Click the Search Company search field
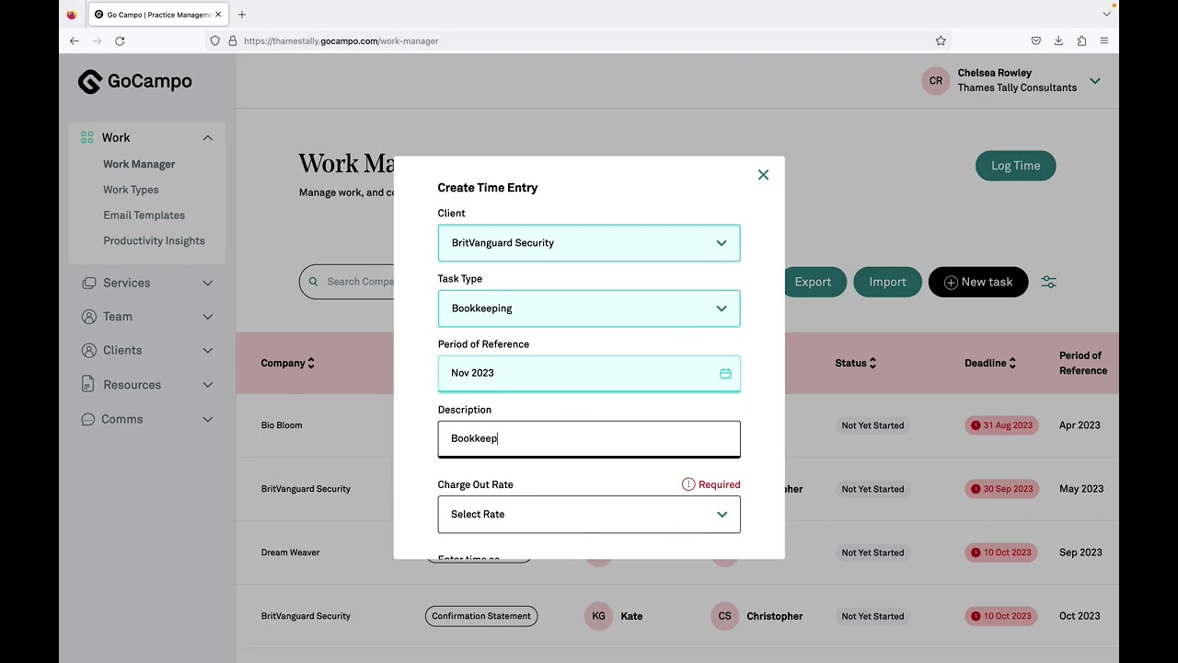This screenshot has width=1178, height=663. tap(347, 282)
